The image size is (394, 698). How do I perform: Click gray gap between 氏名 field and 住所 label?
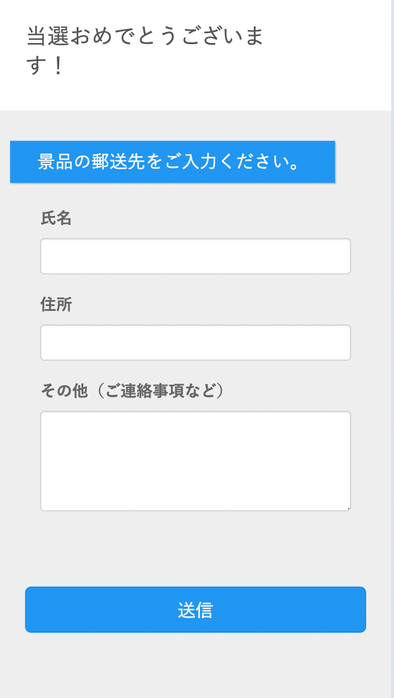(195, 285)
